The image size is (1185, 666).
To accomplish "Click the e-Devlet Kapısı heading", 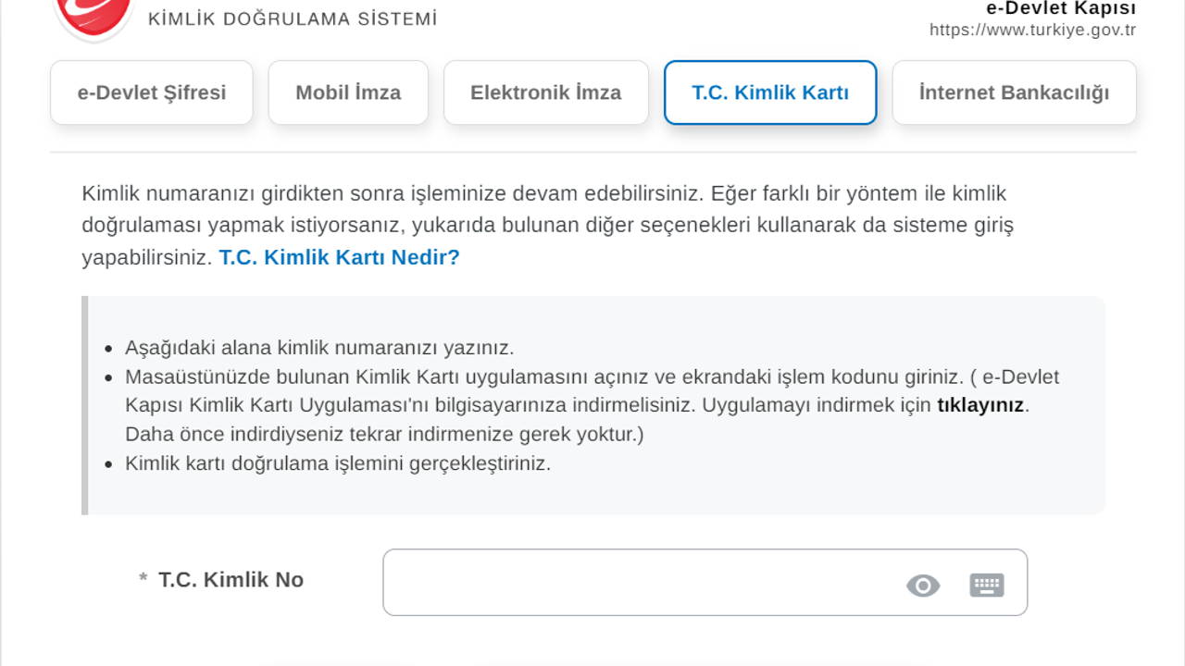I will pos(1061,8).
